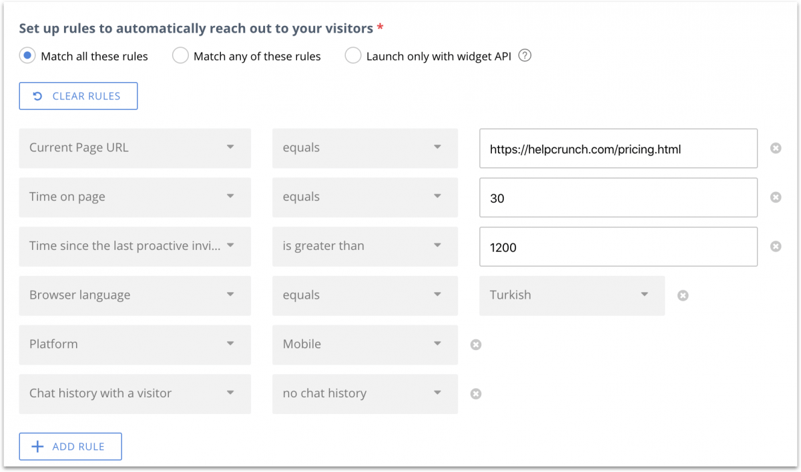Click the Clear Rules button
The height and width of the screenshot is (472, 801).
coord(78,96)
